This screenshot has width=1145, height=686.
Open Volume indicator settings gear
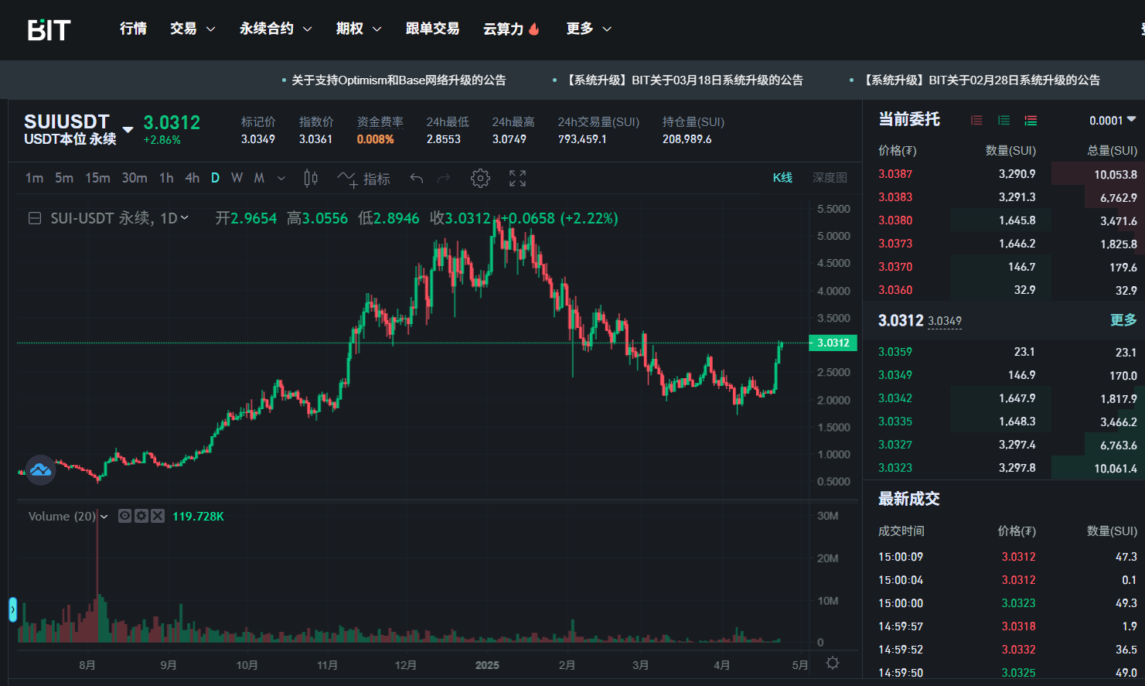point(141,516)
